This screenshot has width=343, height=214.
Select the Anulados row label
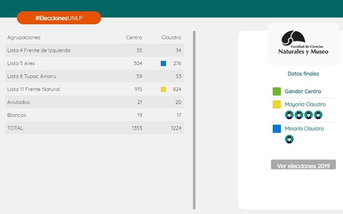pyautogui.click(x=18, y=102)
